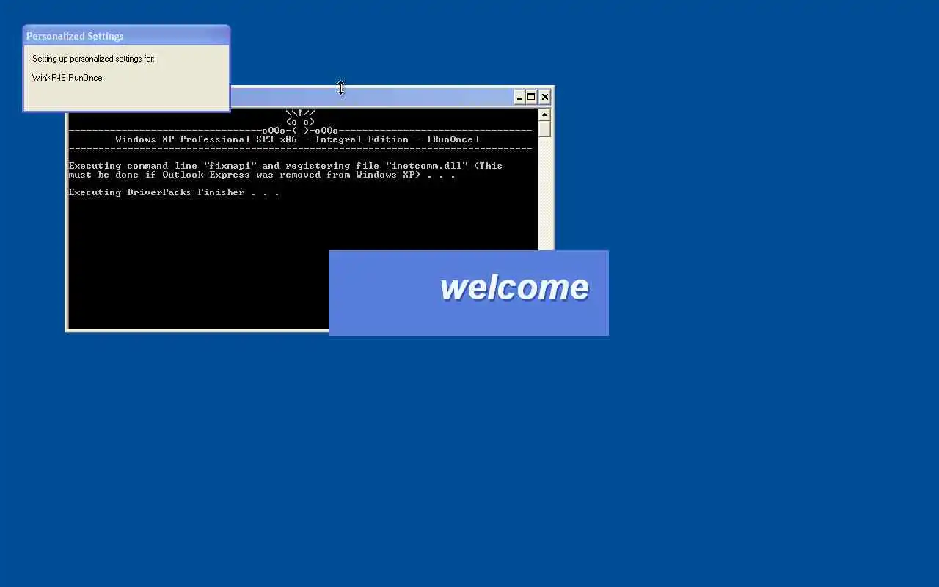Click the Personalized Settings title bar
Viewport: 939px width, 587px height.
point(126,36)
